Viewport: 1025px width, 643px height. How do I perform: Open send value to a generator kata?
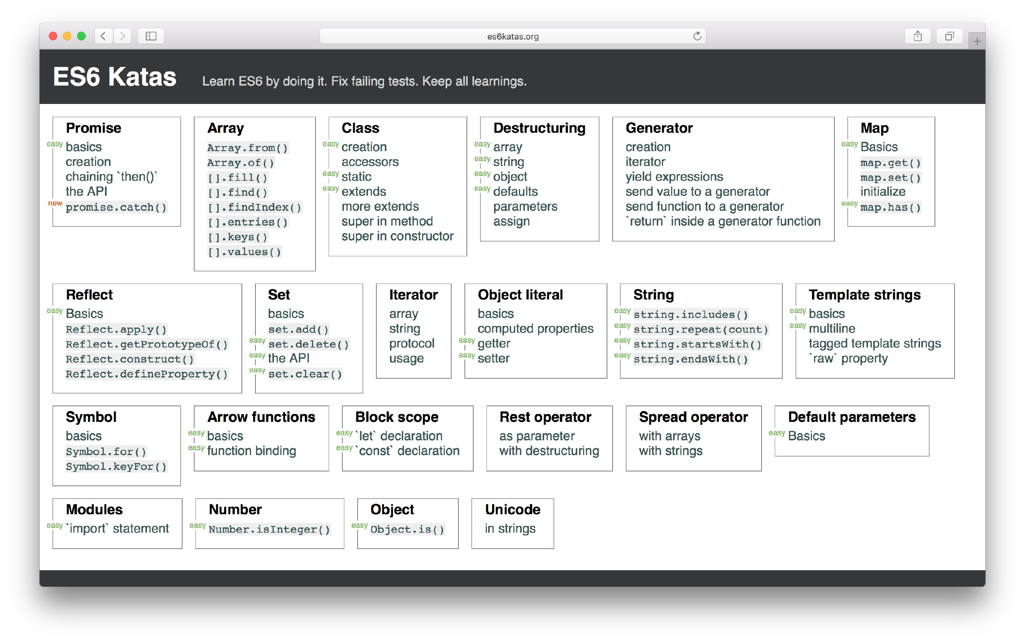[x=697, y=191]
